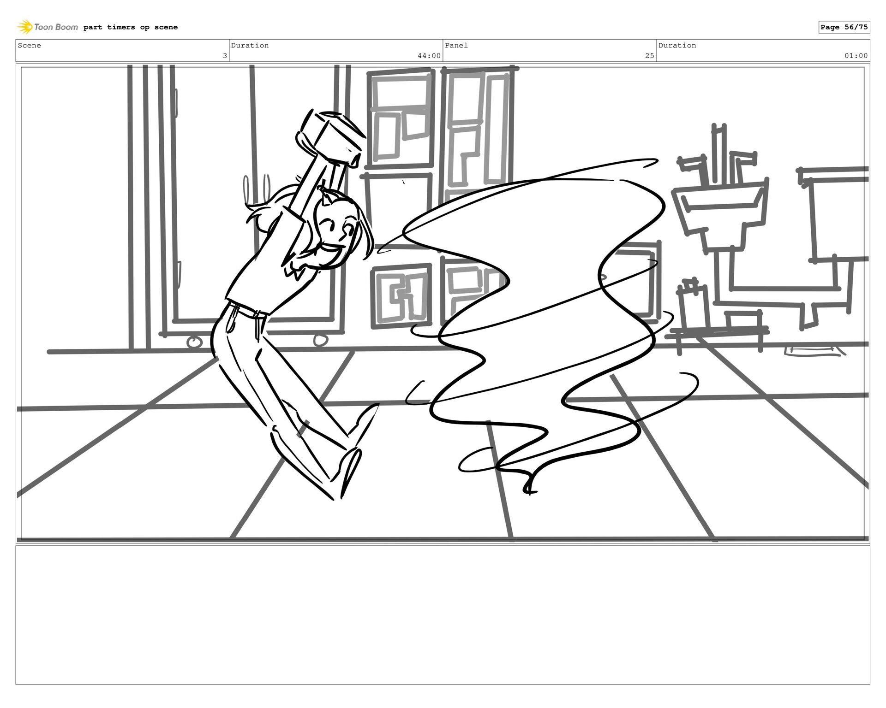
Task: Click the panel number value '25'
Action: (x=649, y=56)
